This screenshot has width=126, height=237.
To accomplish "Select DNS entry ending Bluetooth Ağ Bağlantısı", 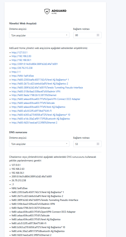I will pos(38,231).
